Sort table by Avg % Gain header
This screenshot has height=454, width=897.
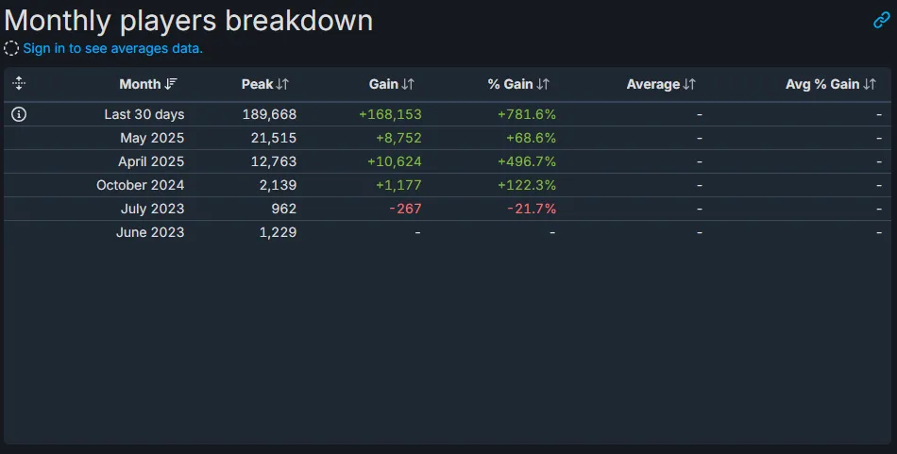(822, 84)
